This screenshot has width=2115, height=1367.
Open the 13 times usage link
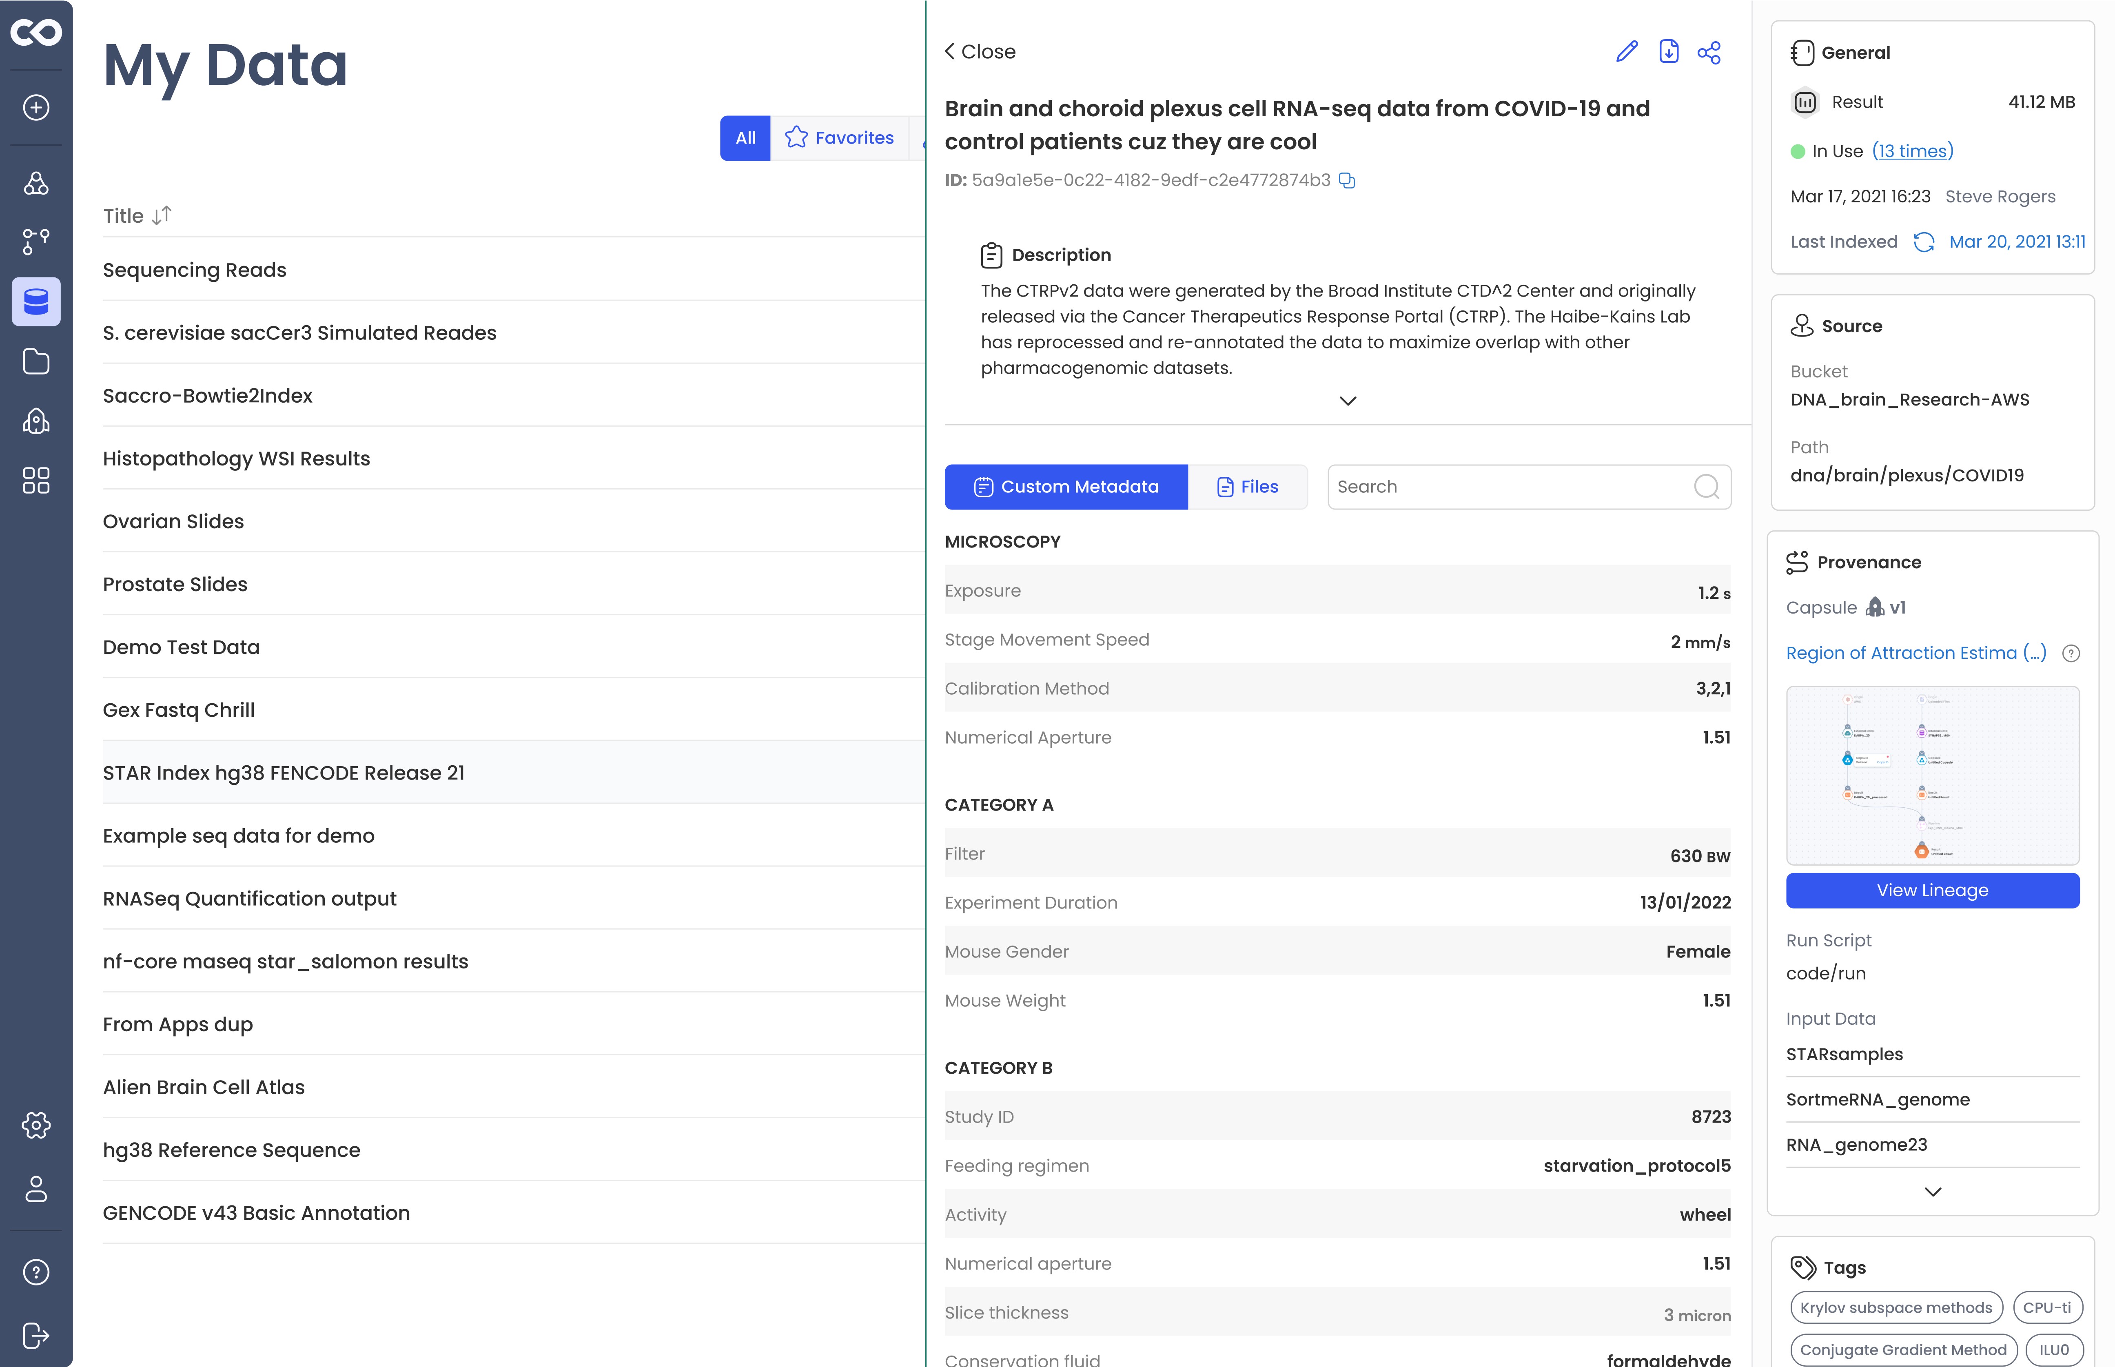1913,151
